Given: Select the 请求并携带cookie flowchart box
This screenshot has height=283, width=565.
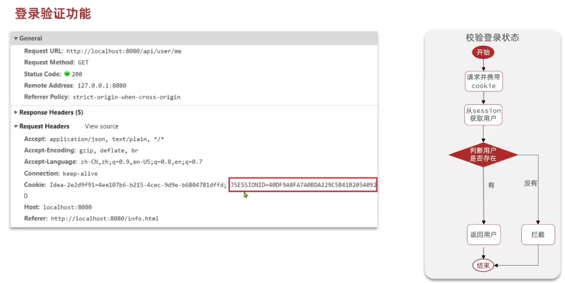Looking at the screenshot, I should click(483, 81).
